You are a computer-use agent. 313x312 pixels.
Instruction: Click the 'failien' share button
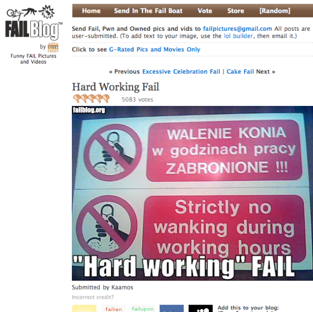pyautogui.click(x=114, y=309)
